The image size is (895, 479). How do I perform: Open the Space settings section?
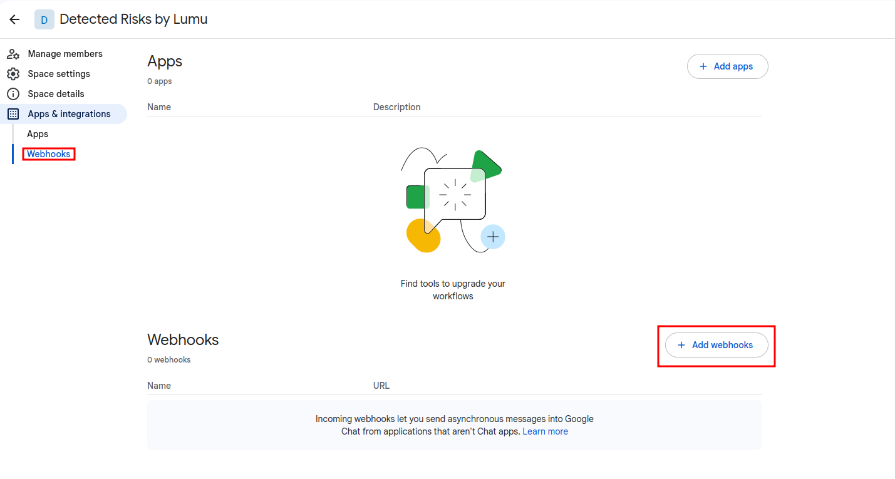pyautogui.click(x=59, y=74)
